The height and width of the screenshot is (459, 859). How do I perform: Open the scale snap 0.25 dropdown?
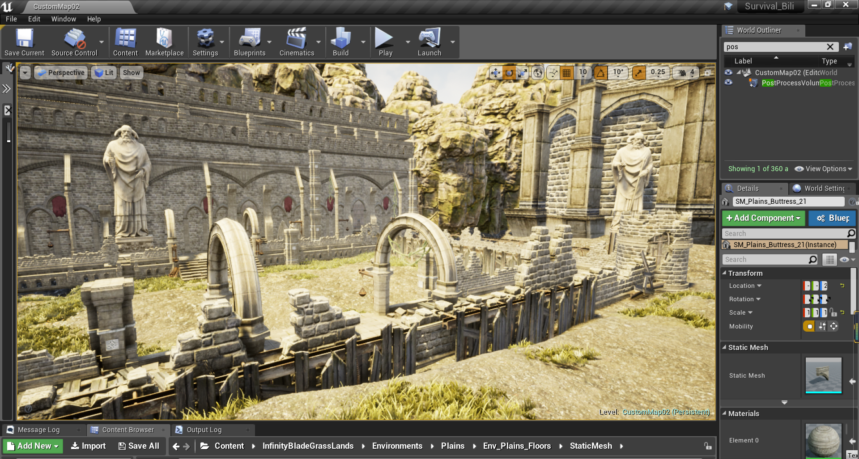click(658, 72)
